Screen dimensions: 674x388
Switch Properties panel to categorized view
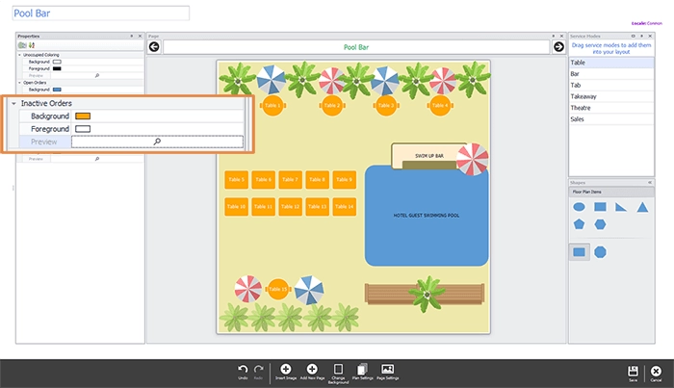[21, 45]
